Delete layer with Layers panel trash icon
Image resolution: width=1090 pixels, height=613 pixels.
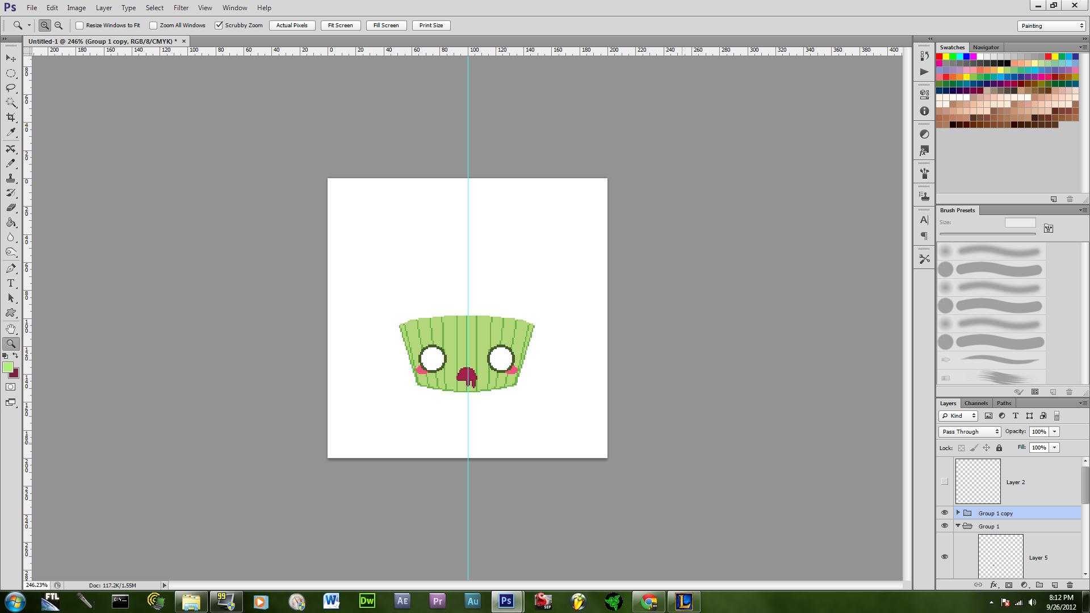pyautogui.click(x=1070, y=585)
